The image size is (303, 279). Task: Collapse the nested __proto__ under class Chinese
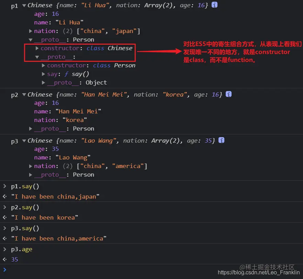(37, 57)
